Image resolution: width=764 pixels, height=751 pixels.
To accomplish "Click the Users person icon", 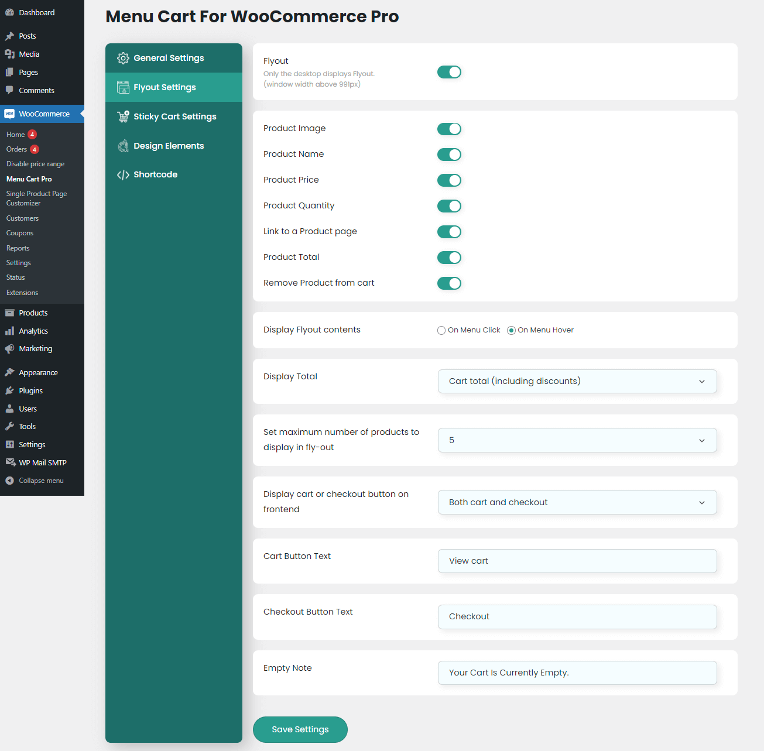I will [9, 409].
